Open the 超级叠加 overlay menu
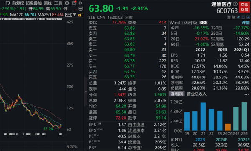 coord(34,3)
